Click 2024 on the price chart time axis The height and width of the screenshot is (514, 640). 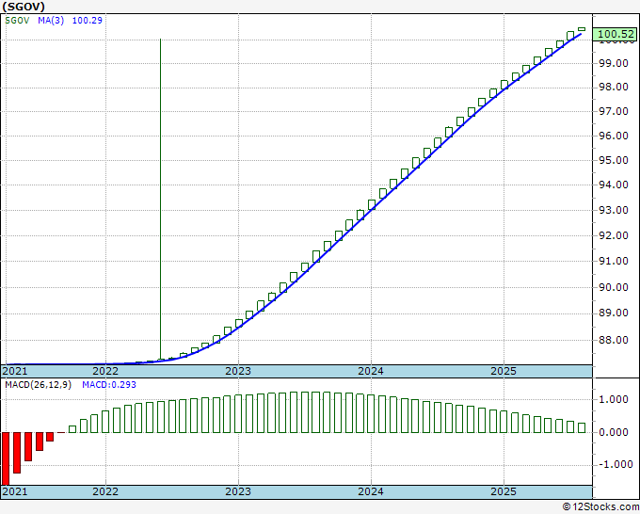371,371
